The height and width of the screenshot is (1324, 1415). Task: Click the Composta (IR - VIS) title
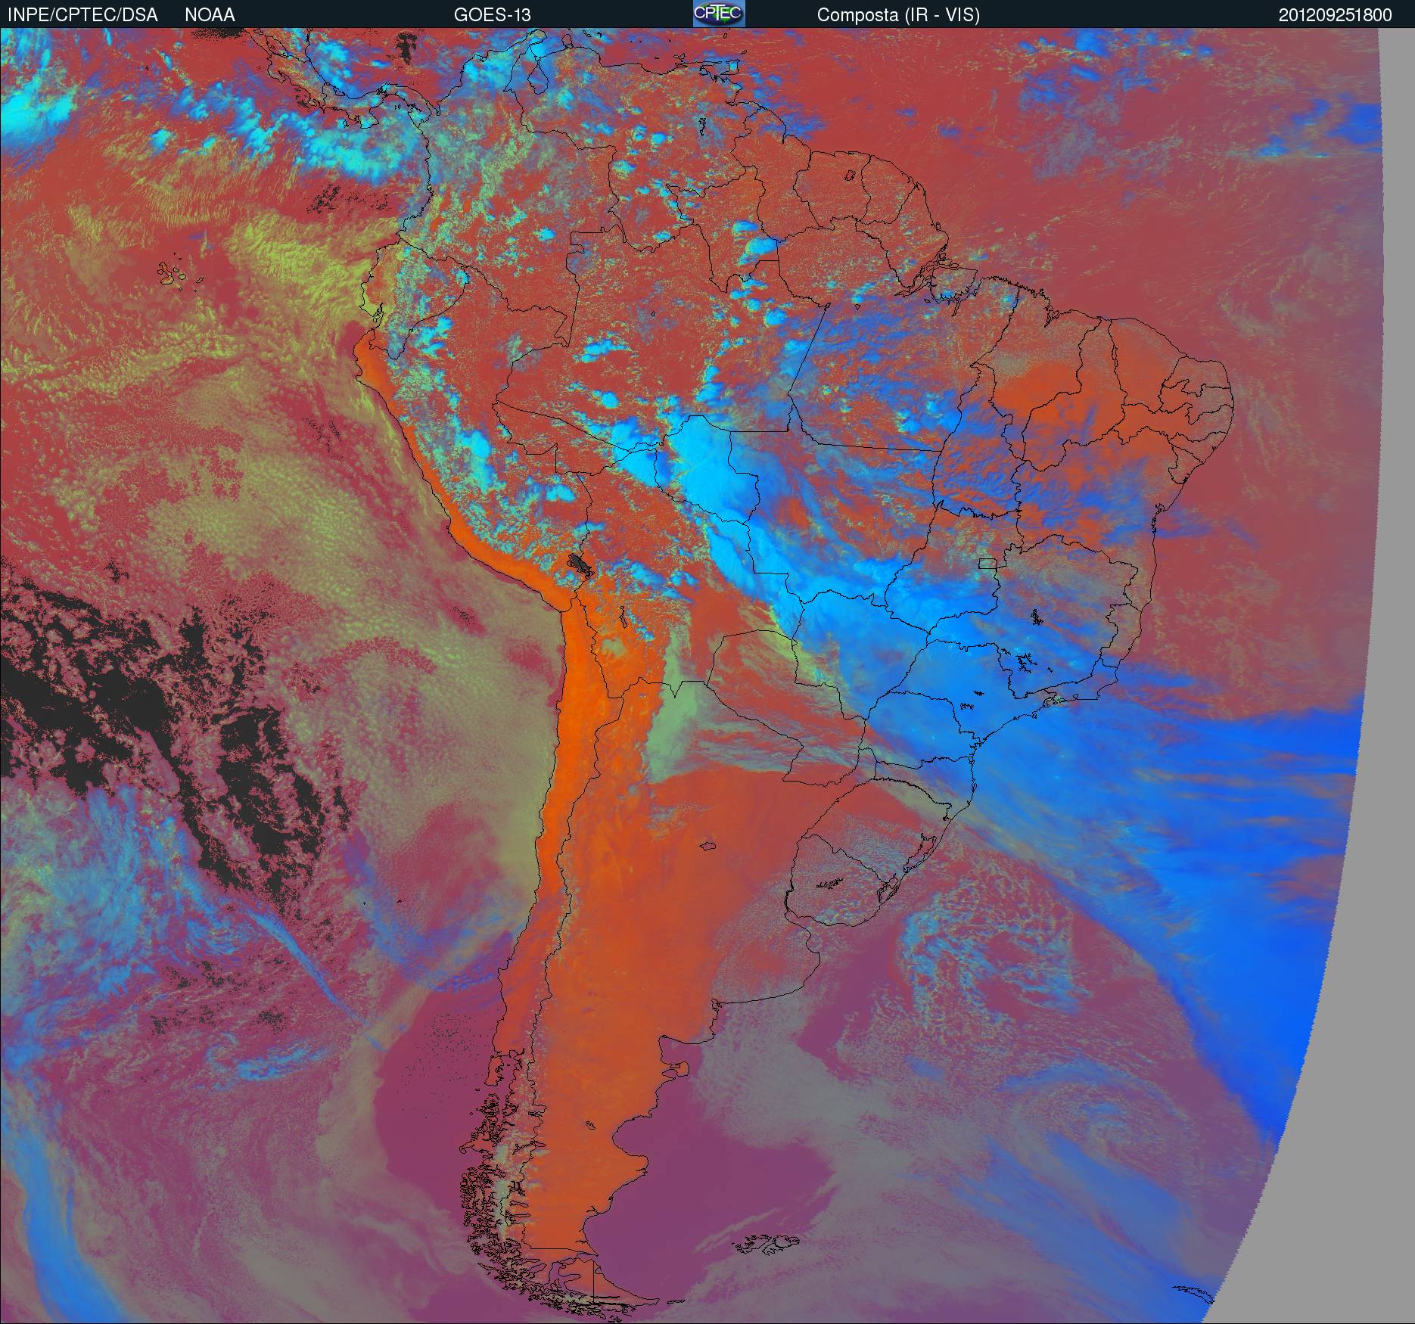point(898,15)
